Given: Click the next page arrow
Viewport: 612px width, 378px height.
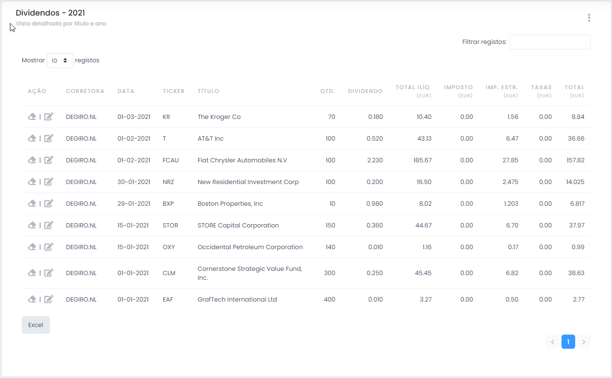Looking at the screenshot, I should click(x=584, y=342).
